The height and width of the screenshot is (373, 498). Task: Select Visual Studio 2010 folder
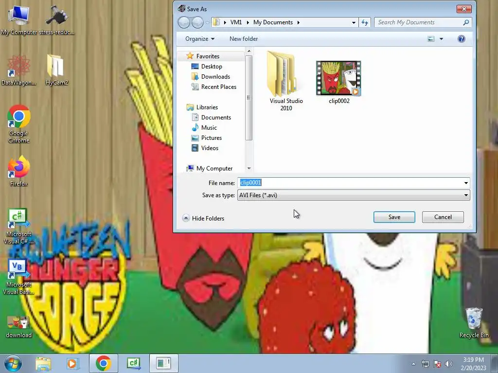click(x=286, y=81)
